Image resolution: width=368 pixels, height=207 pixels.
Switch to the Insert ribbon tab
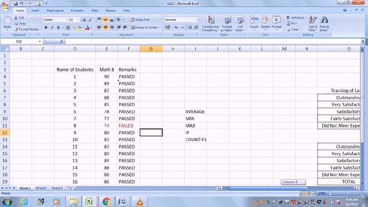click(35, 10)
